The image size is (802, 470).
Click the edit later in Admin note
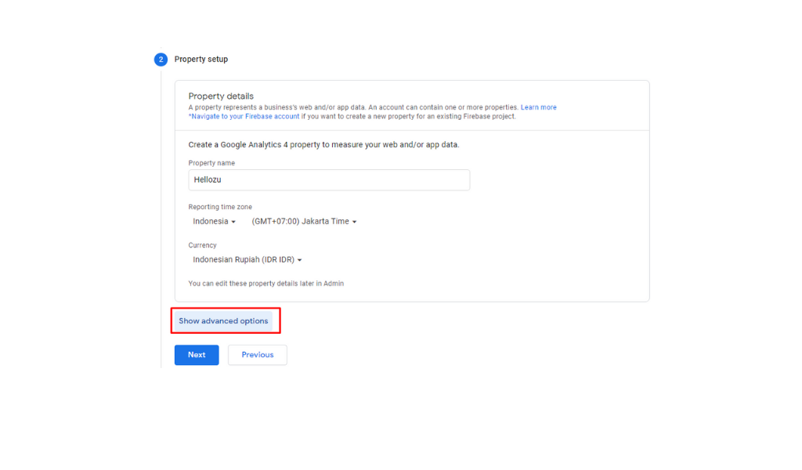tap(266, 284)
